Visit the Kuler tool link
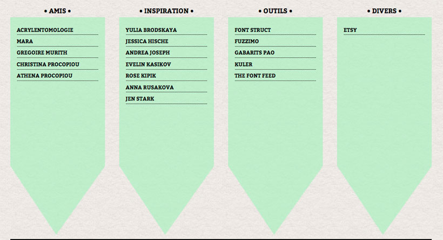The height and width of the screenshot is (240, 443). point(244,64)
